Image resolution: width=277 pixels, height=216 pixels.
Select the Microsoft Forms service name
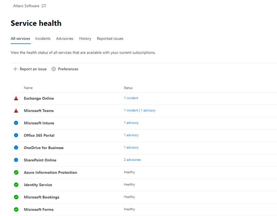coord(39,210)
